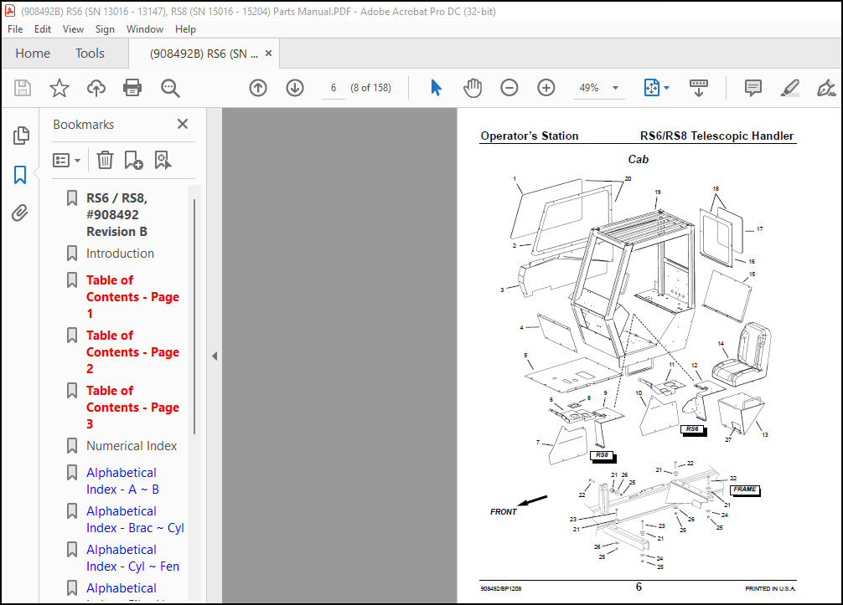The height and width of the screenshot is (605, 843).
Task: Zoom in with the plus icon
Action: (x=546, y=88)
